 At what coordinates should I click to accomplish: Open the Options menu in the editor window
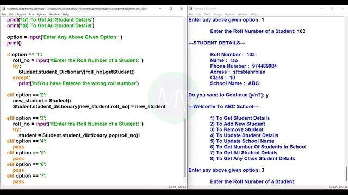pyautogui.click(x=41, y=14)
